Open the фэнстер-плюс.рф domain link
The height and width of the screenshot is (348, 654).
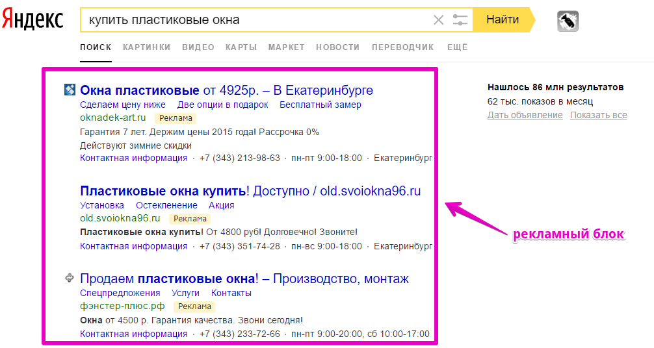tap(122, 306)
